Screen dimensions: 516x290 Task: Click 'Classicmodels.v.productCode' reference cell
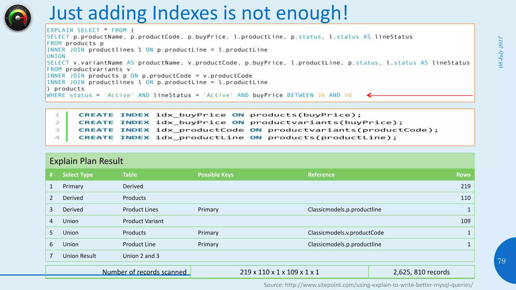click(346, 233)
